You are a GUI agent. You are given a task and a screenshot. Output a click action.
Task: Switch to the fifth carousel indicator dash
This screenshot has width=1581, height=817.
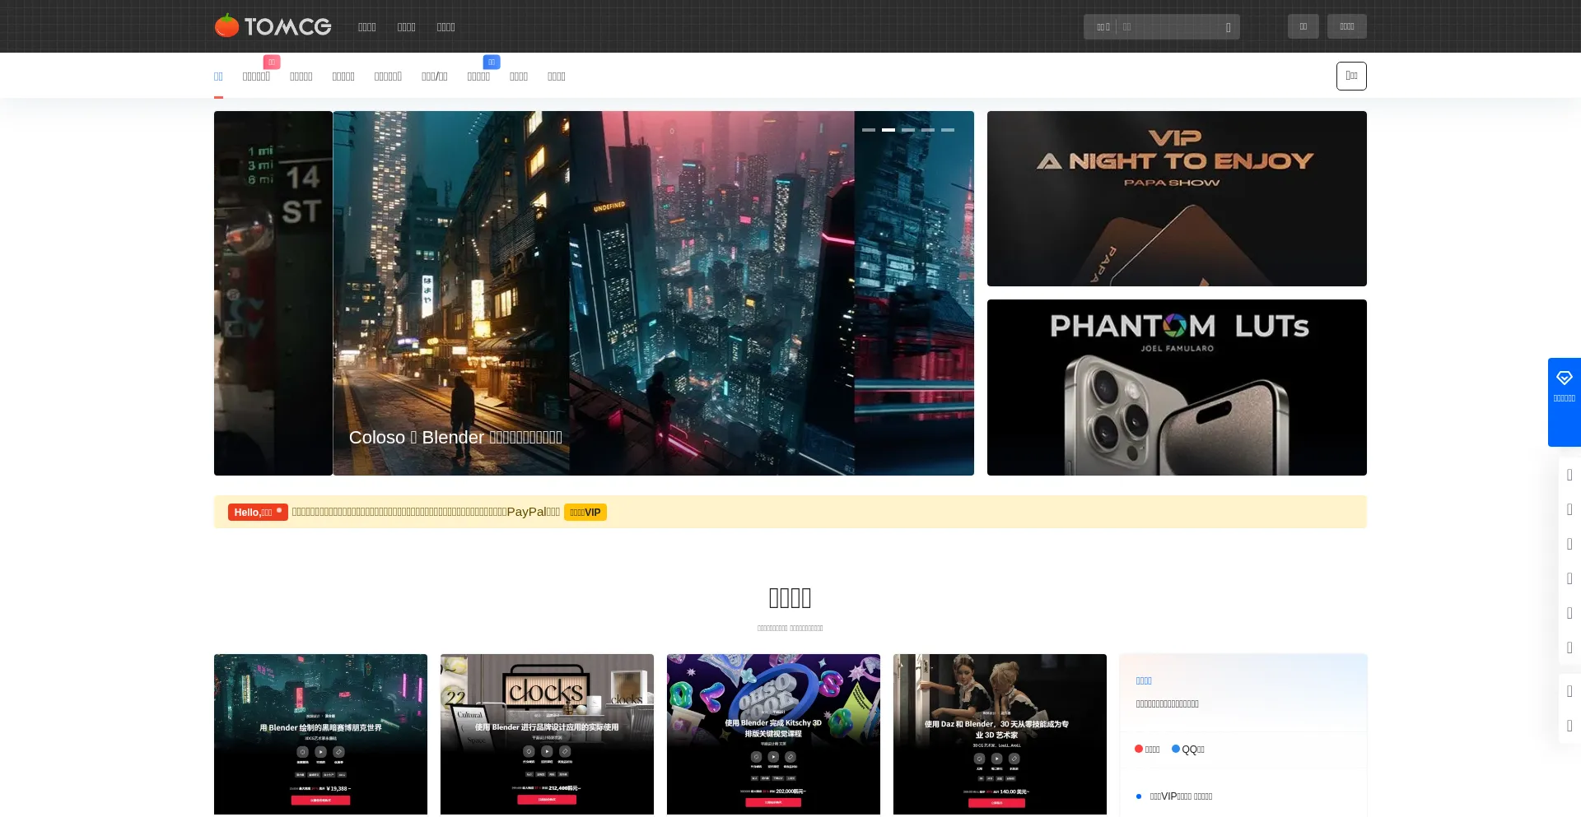point(948,130)
